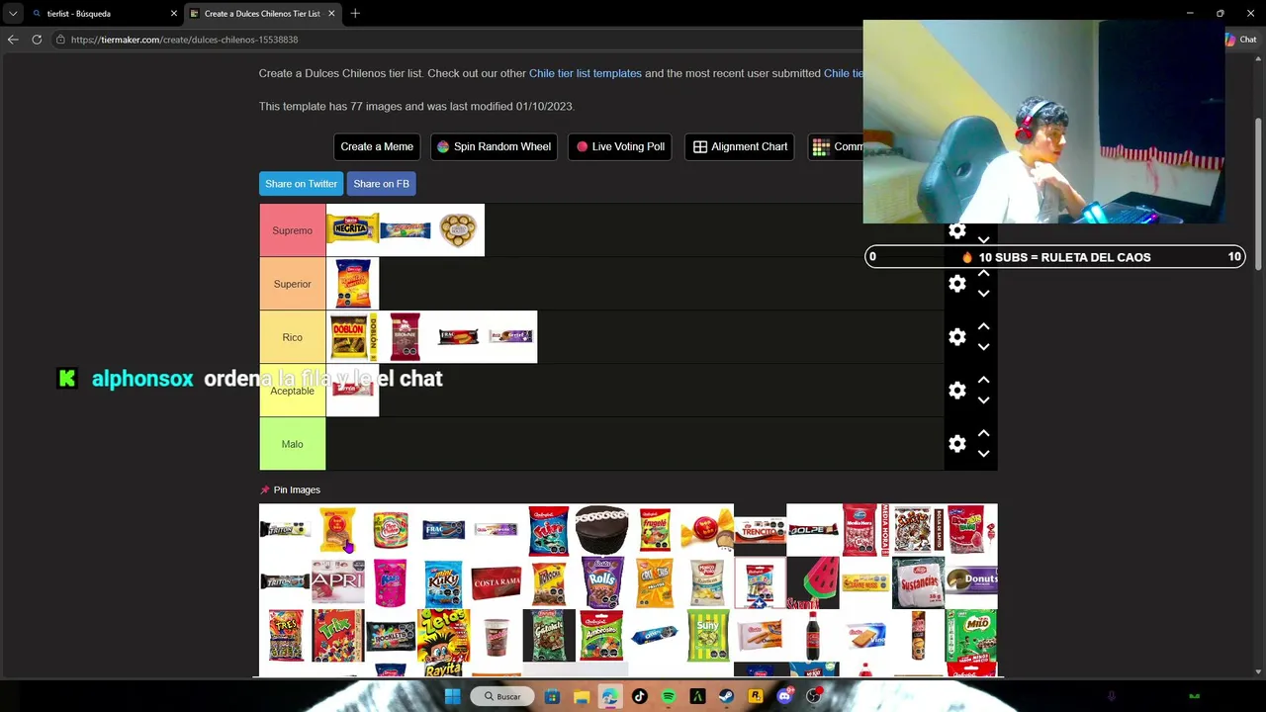The height and width of the screenshot is (712, 1266).
Task: Move the Rico tier row down
Action: (x=983, y=347)
